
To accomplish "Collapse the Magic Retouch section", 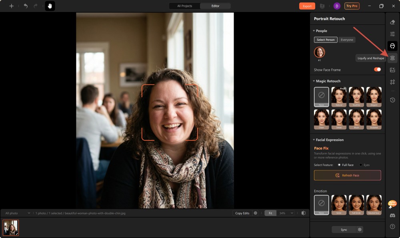I will (x=314, y=81).
